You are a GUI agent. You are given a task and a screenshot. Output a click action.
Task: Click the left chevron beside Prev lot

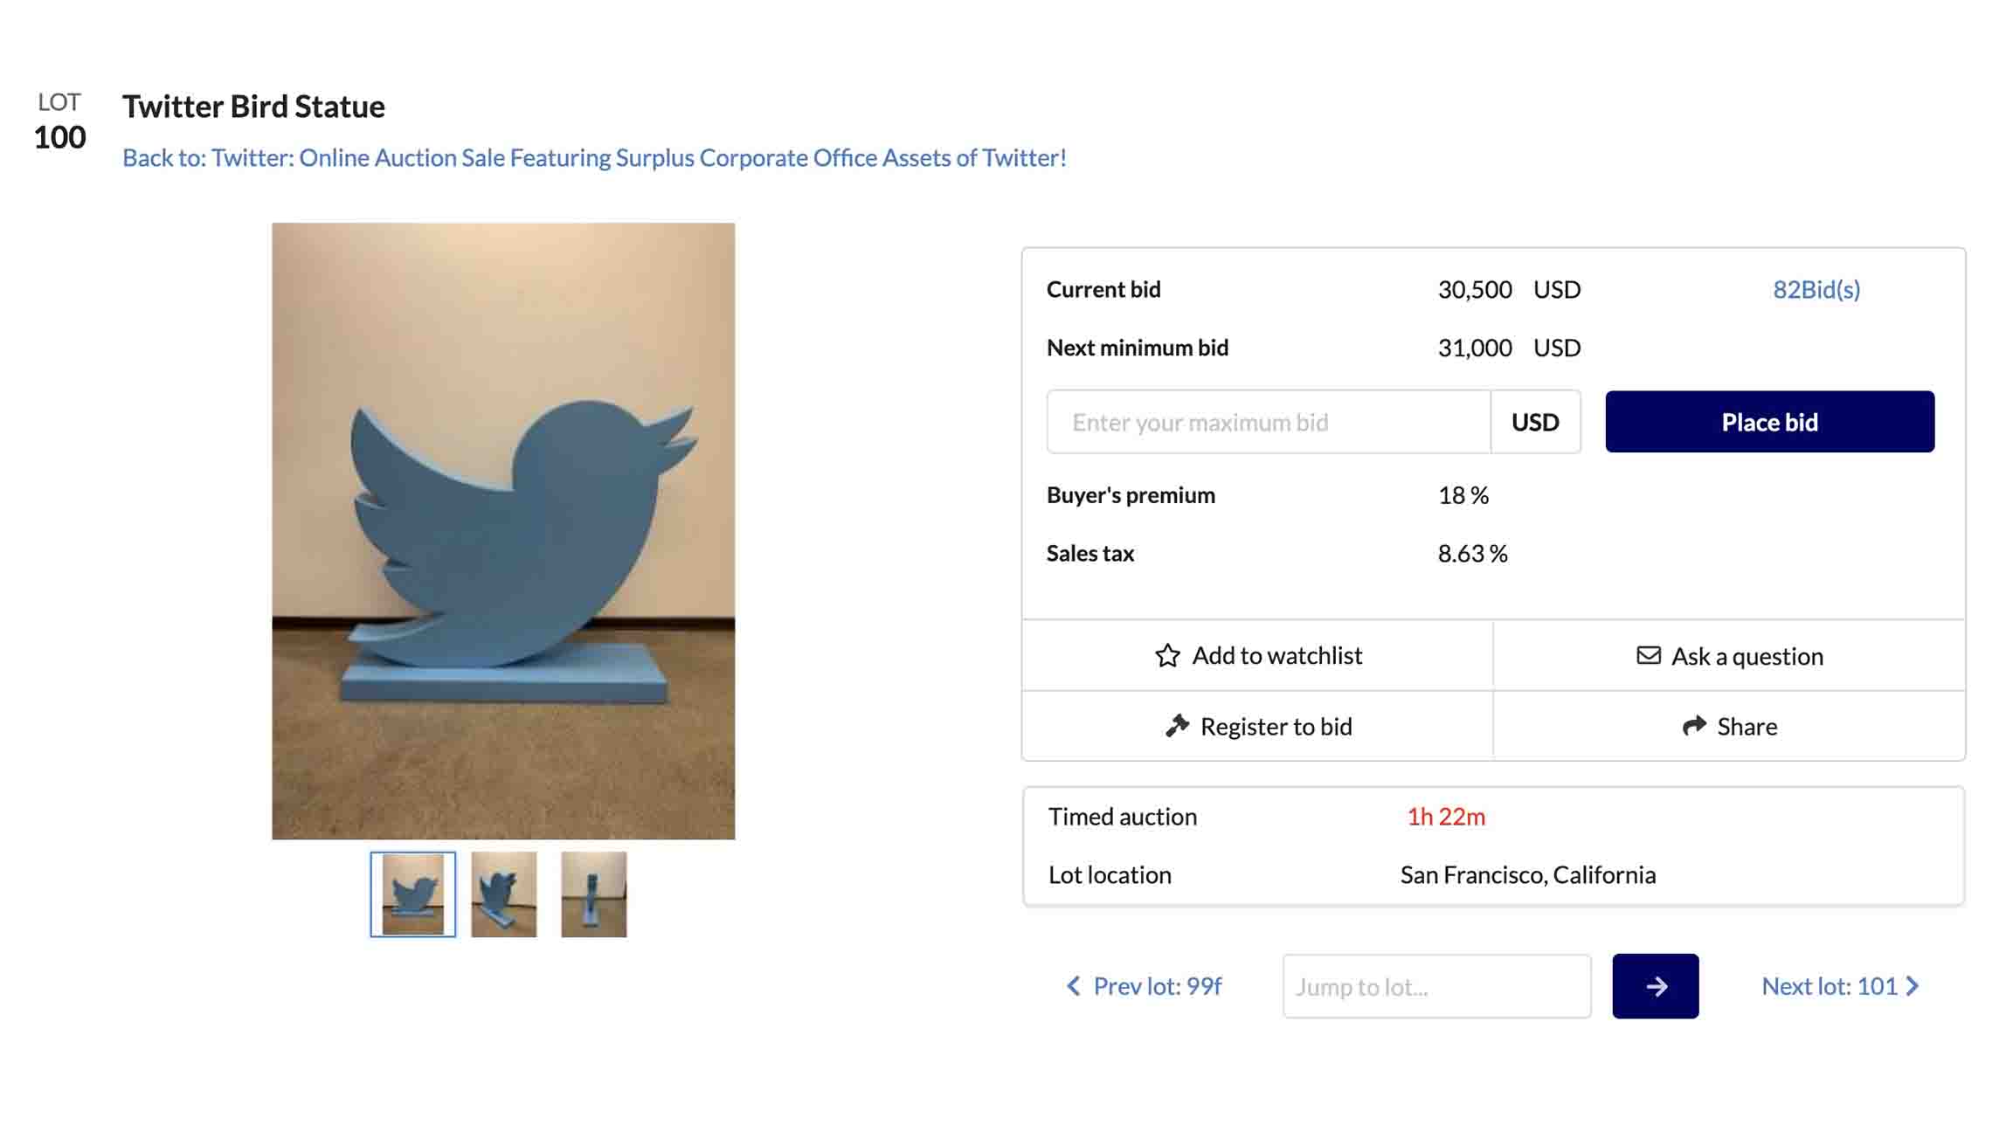tap(1074, 986)
